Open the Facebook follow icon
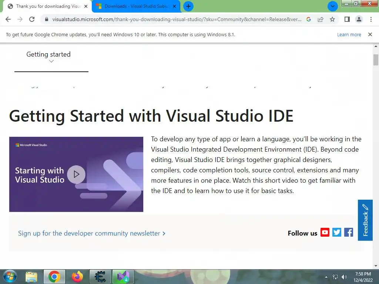 point(349,232)
